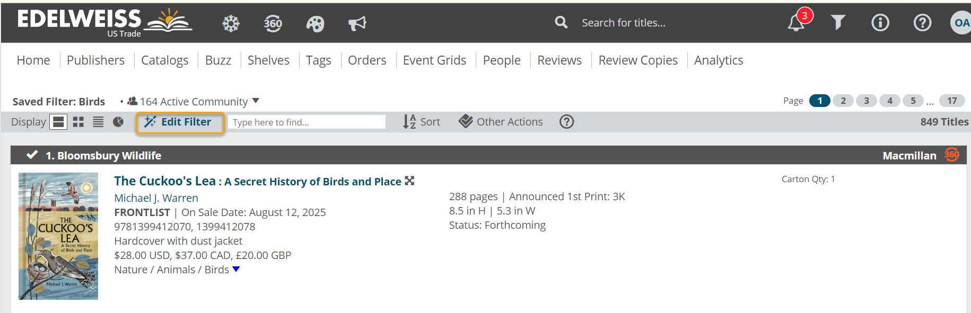Go to page 1
Screen dimensions: 971x313
820,101
